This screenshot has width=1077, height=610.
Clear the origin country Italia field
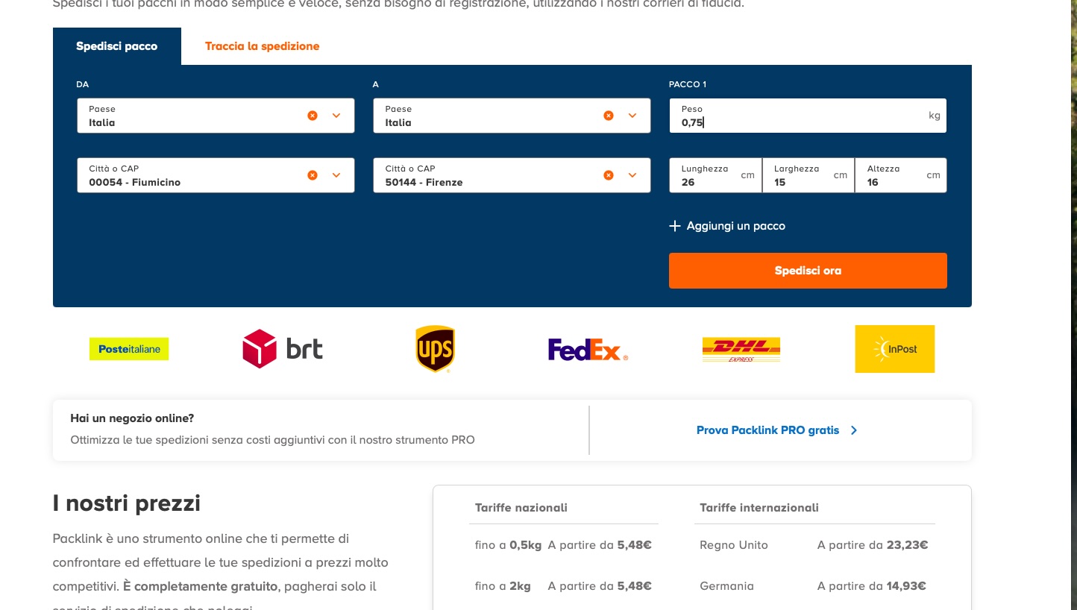(x=313, y=116)
